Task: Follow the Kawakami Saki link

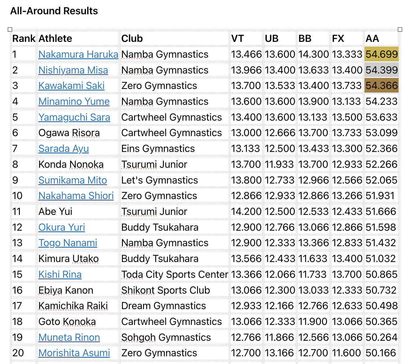Action: click(x=71, y=86)
